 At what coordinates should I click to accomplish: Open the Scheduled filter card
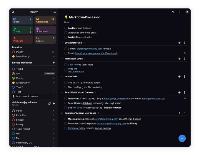(x=45, y=30)
